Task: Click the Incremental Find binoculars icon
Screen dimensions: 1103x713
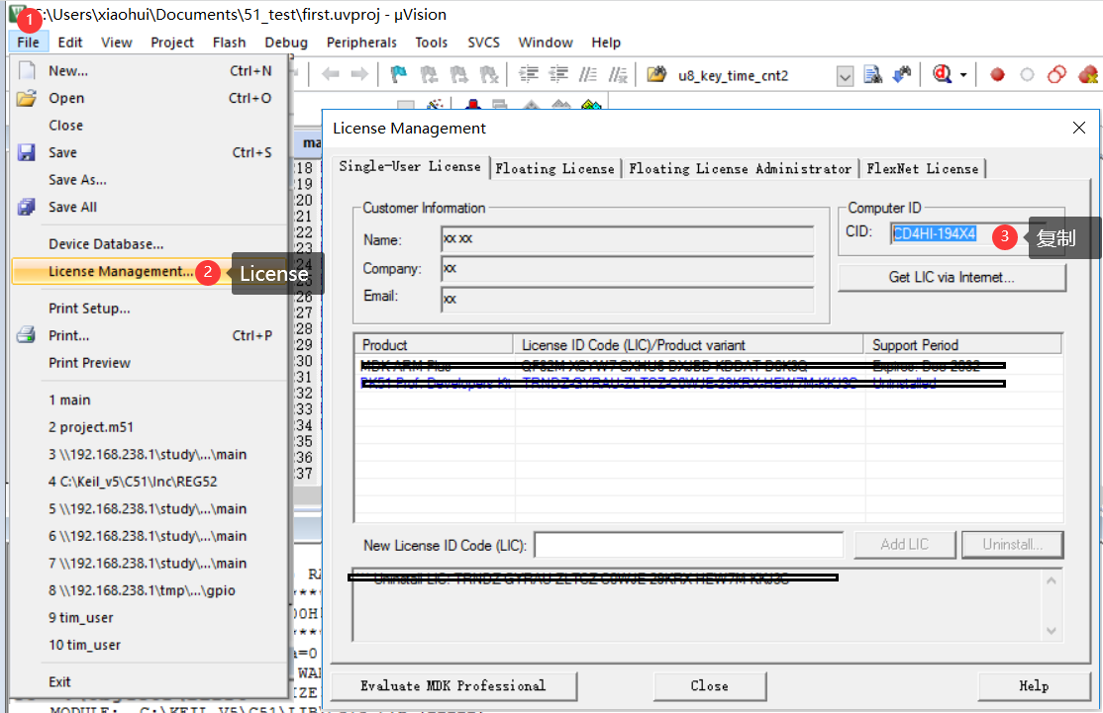Action: [903, 74]
